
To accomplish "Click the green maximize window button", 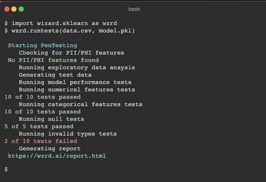I will (x=21, y=9).
